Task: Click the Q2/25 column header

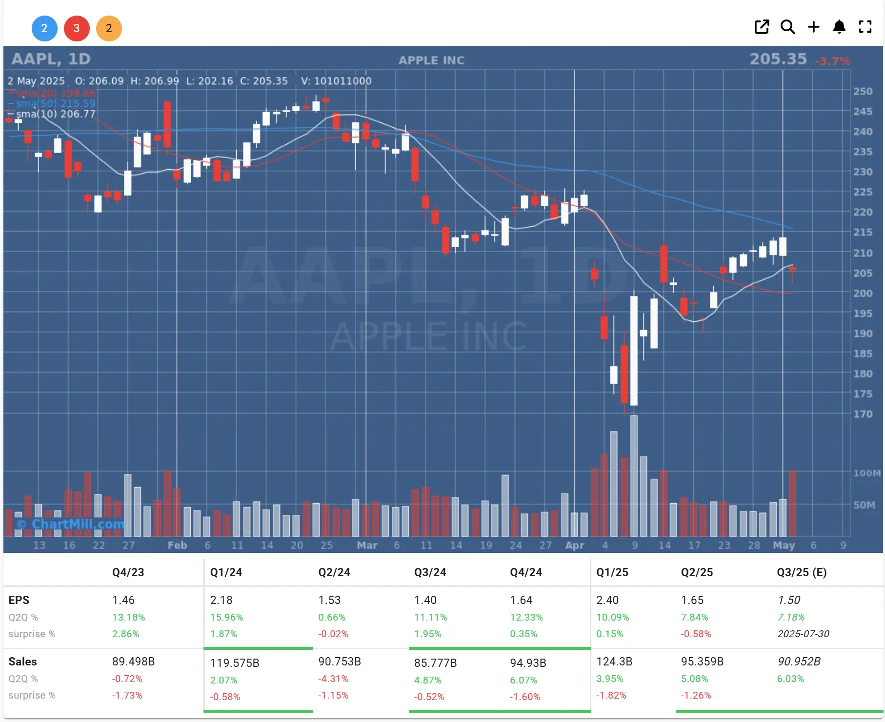Action: (x=697, y=572)
